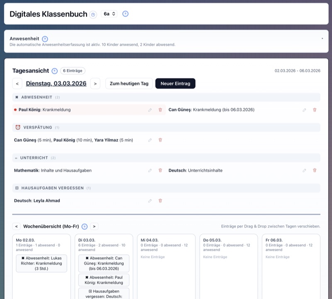This screenshot has width=332, height=299.
Task: Click Yara Yilmaz (5 min) lateness text
Action: 113,140
